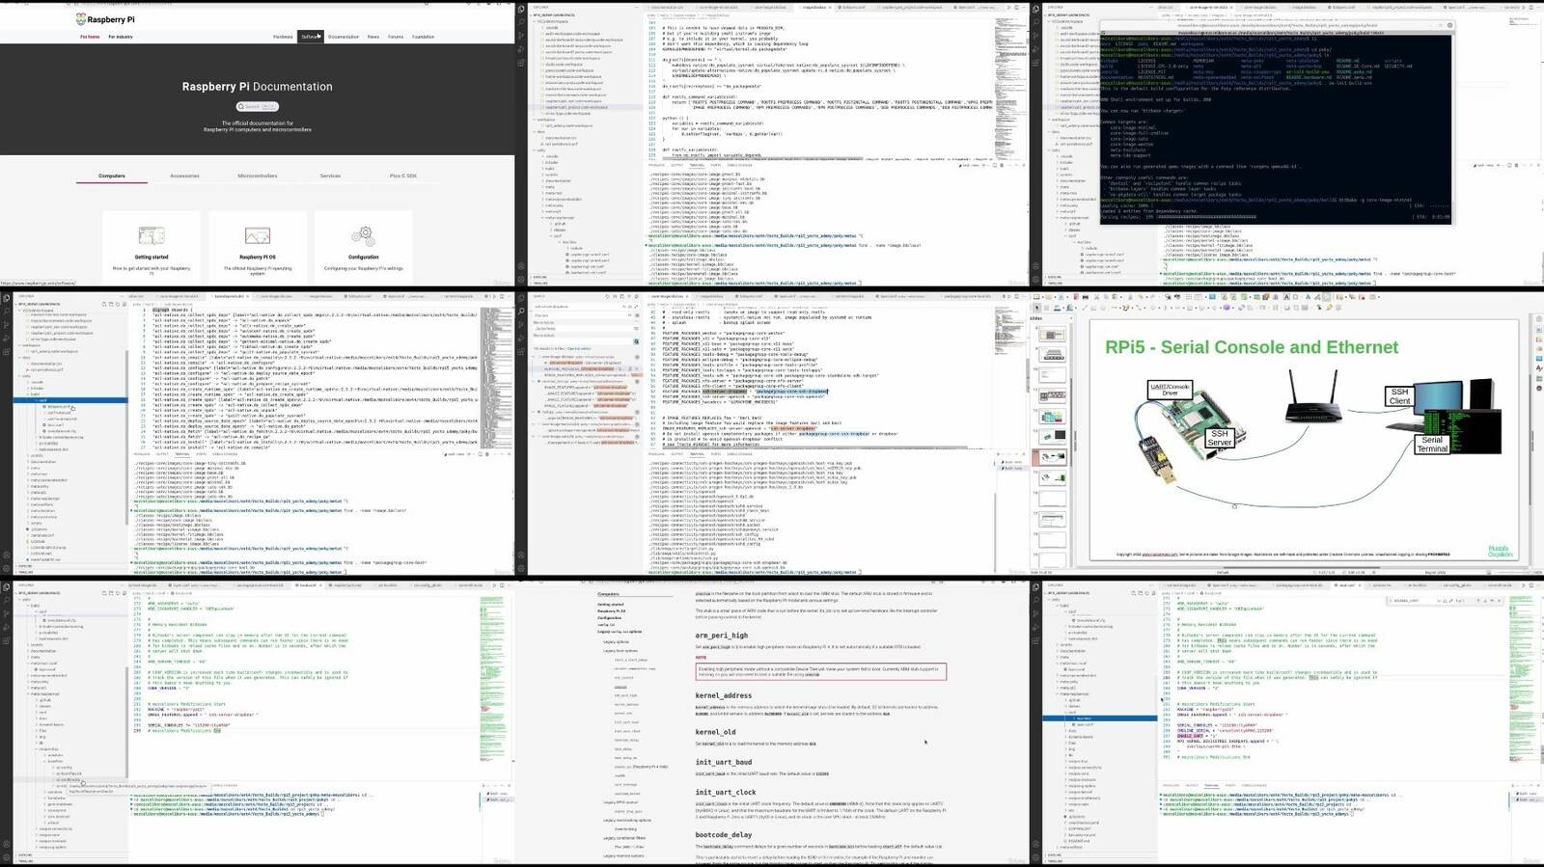Focus the documentation Search field
1544x867 pixels.
pyautogui.click(x=258, y=106)
